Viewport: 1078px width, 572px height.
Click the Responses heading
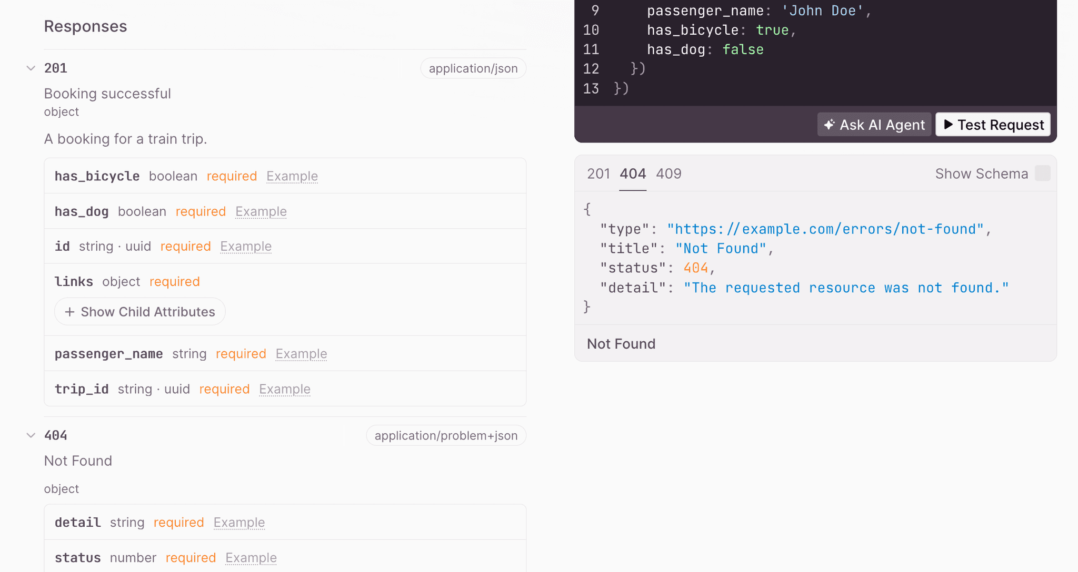click(85, 26)
